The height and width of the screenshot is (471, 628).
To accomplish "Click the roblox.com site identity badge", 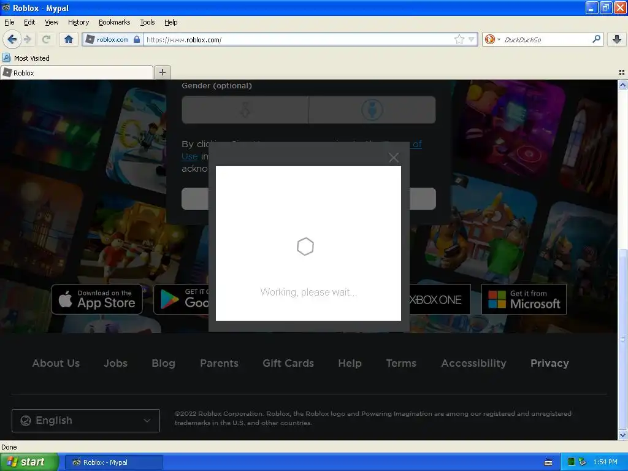I will 113,39.
